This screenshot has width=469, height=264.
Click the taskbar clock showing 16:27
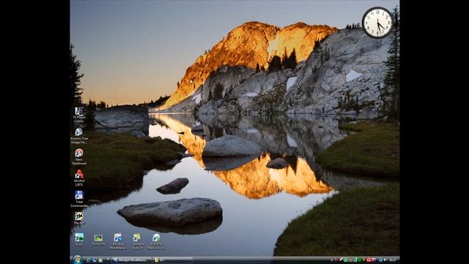coord(393,260)
